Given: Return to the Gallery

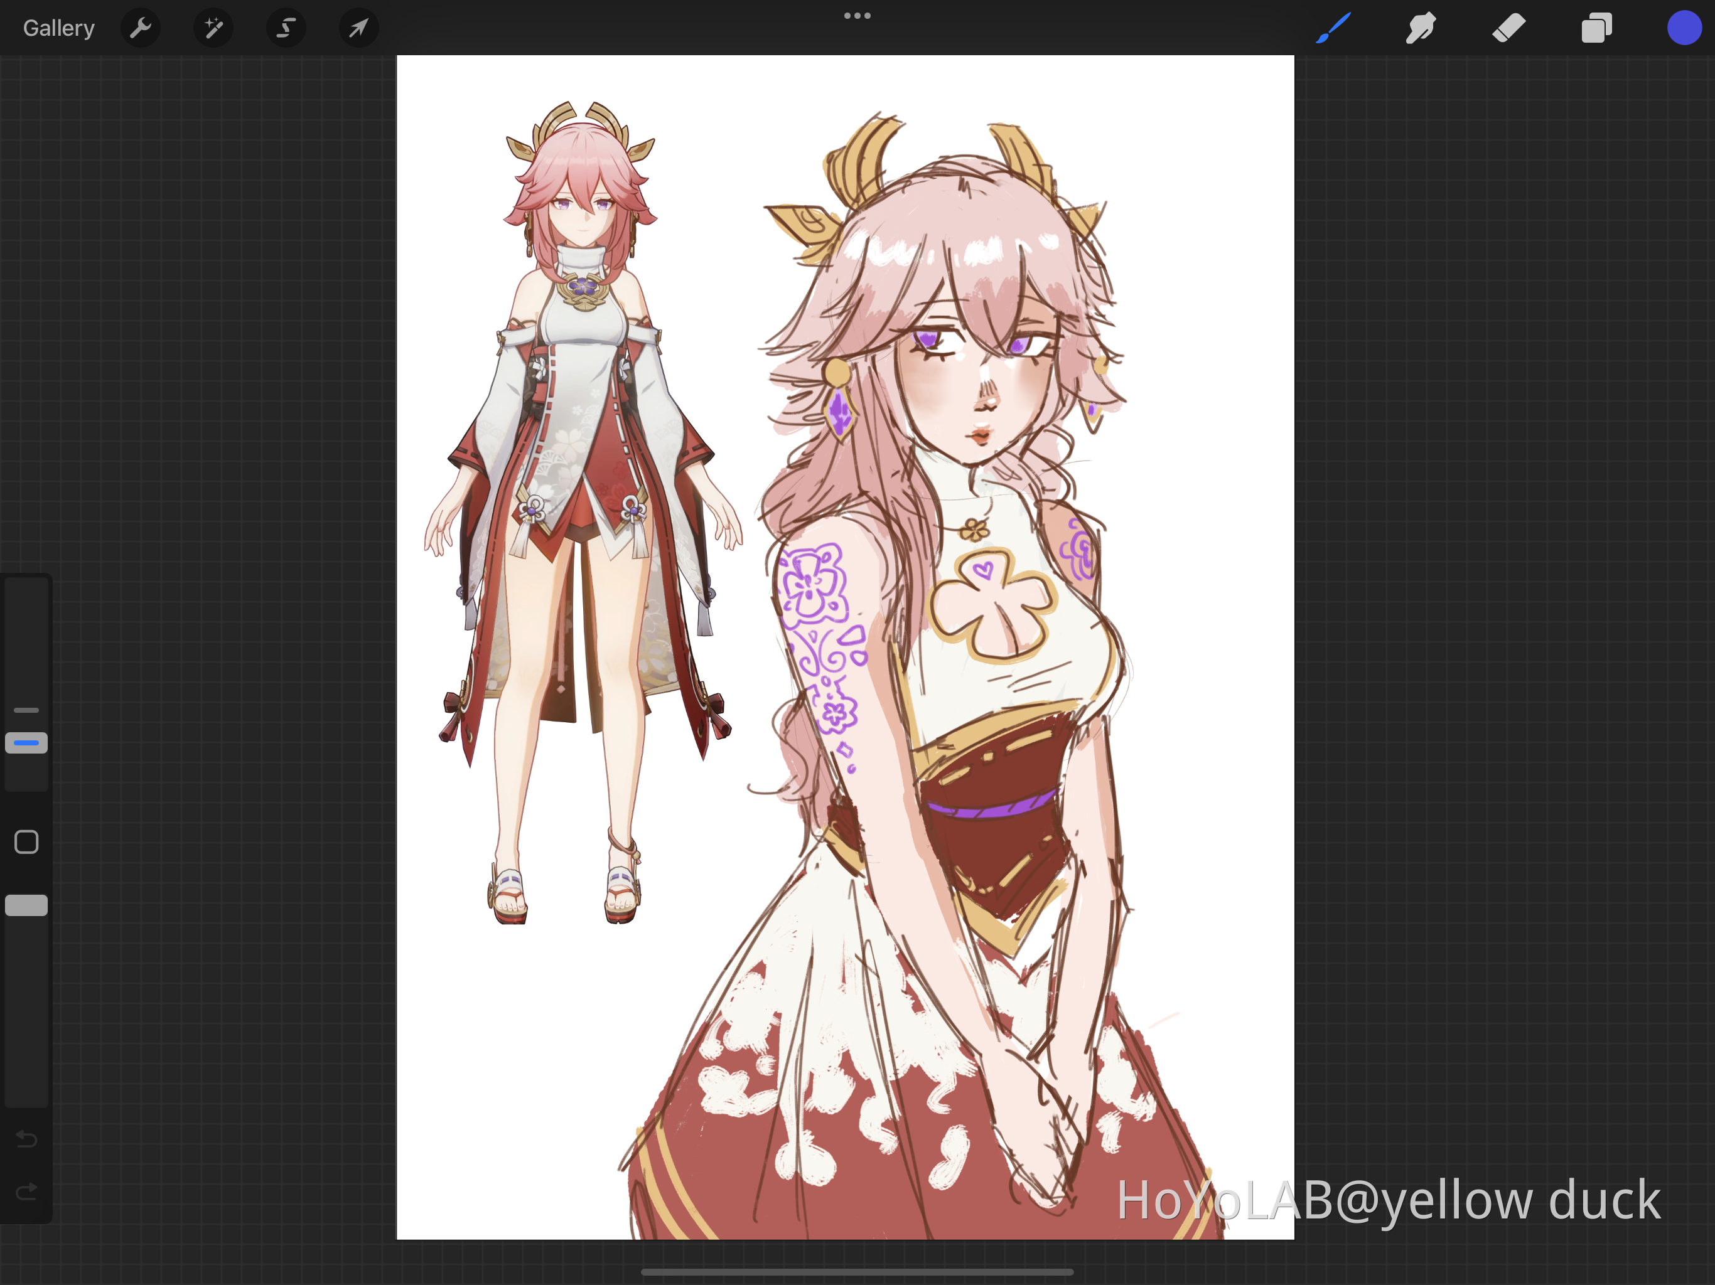Looking at the screenshot, I should [58, 28].
